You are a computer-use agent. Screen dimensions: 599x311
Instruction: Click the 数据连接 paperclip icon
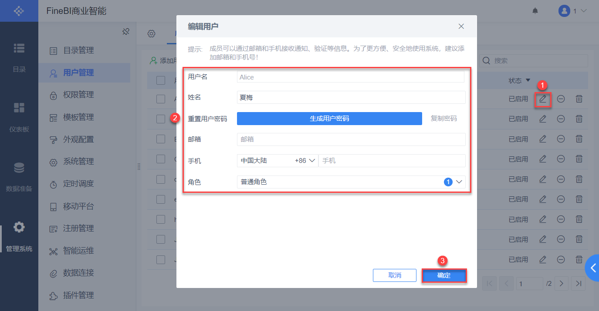[x=54, y=273]
